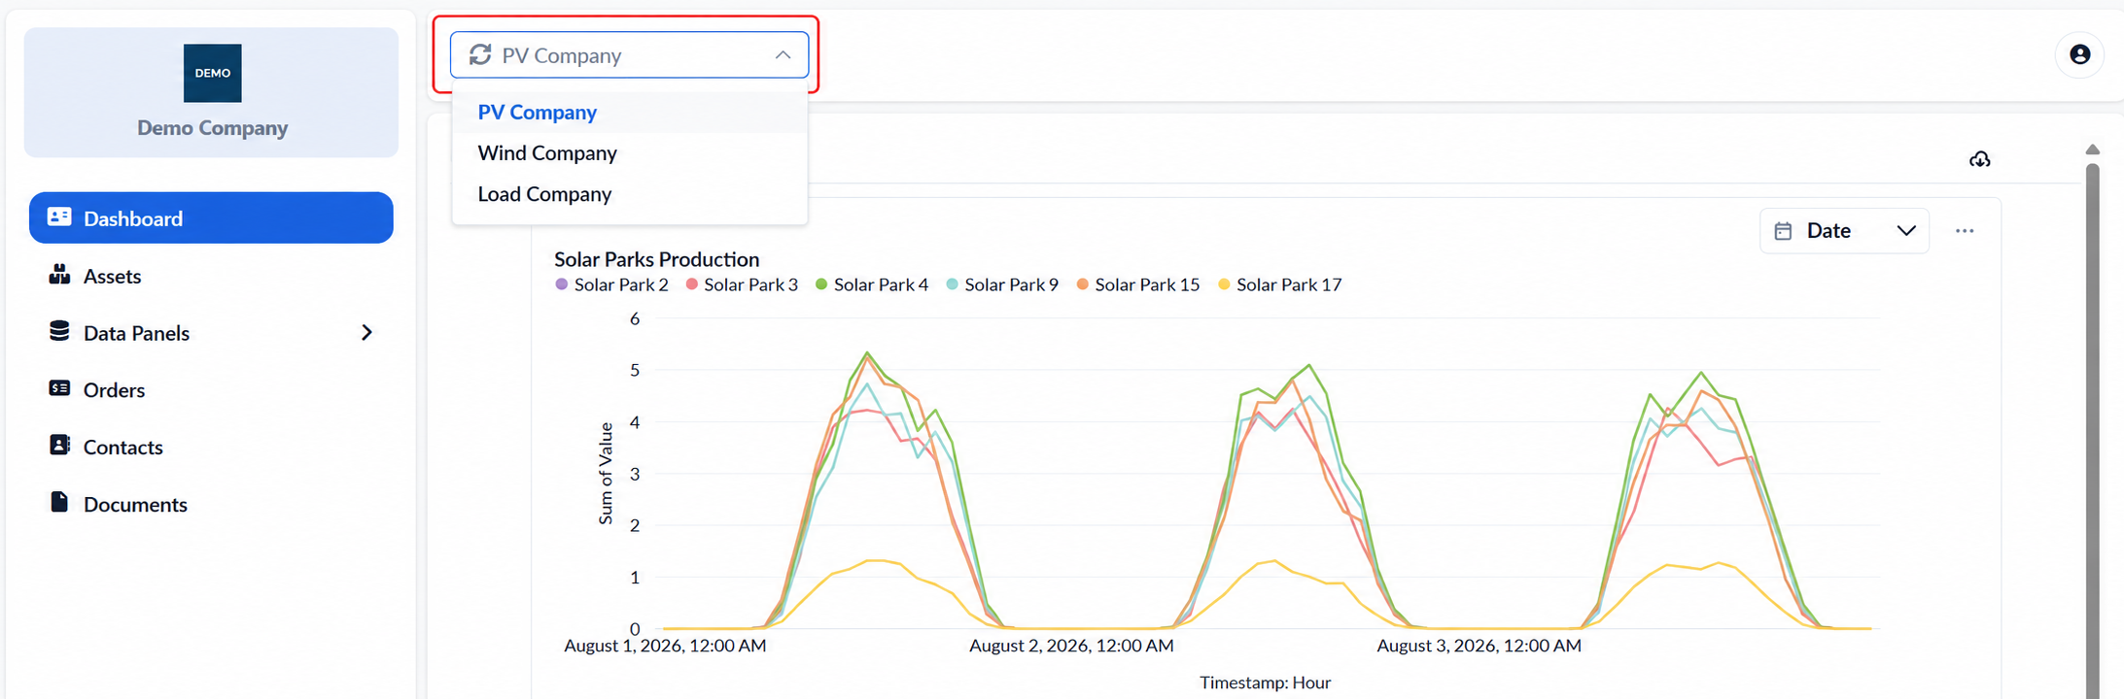The width and height of the screenshot is (2124, 699).
Task: Open the three-dot chart options menu
Action: pos(1965,231)
